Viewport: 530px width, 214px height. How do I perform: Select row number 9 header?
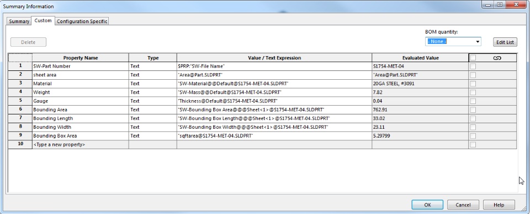coord(20,136)
